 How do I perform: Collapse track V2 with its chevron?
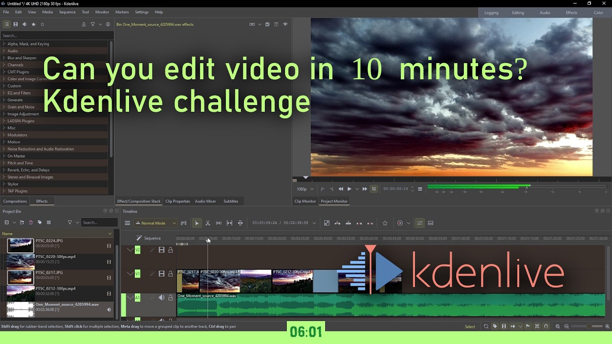point(130,250)
